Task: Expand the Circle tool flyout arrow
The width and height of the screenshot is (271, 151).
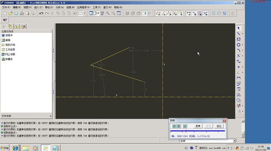Action: tap(243, 45)
